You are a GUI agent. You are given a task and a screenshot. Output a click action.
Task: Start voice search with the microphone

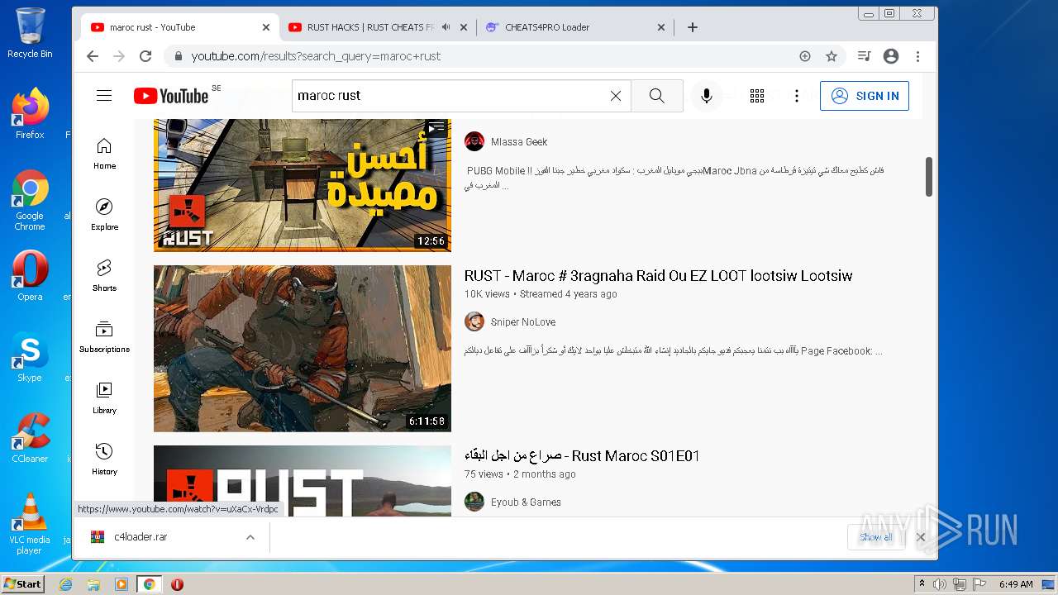tap(707, 96)
